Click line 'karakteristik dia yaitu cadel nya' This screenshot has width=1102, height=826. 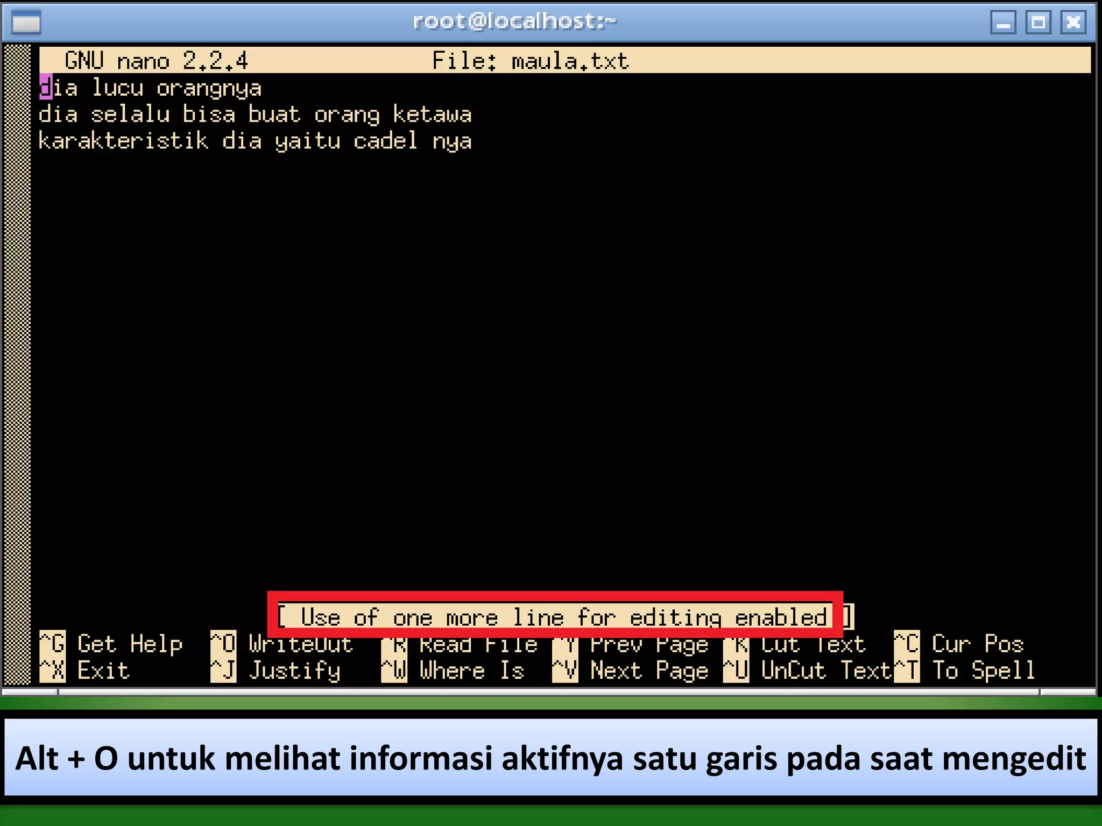pos(255,141)
